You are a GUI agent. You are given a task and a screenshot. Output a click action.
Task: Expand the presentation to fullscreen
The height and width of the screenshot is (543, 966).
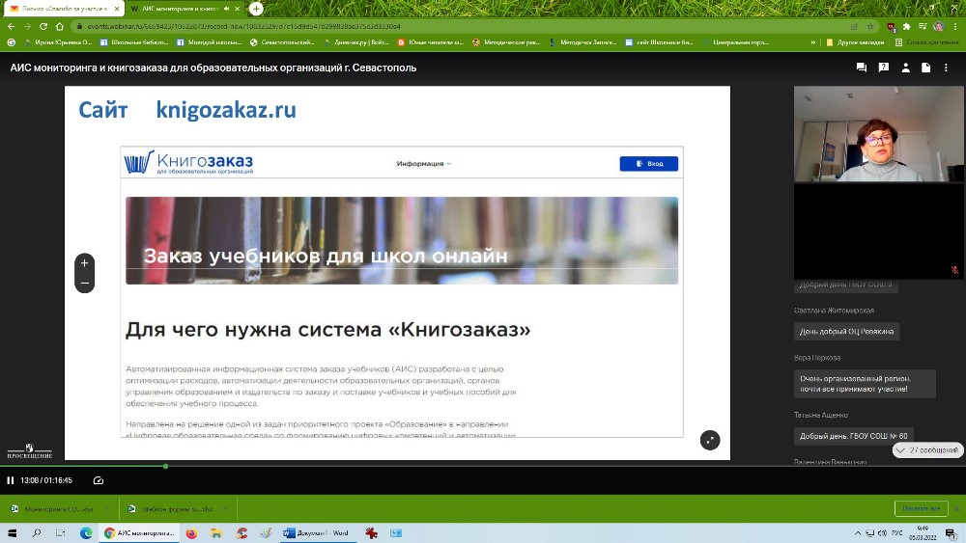tap(710, 440)
